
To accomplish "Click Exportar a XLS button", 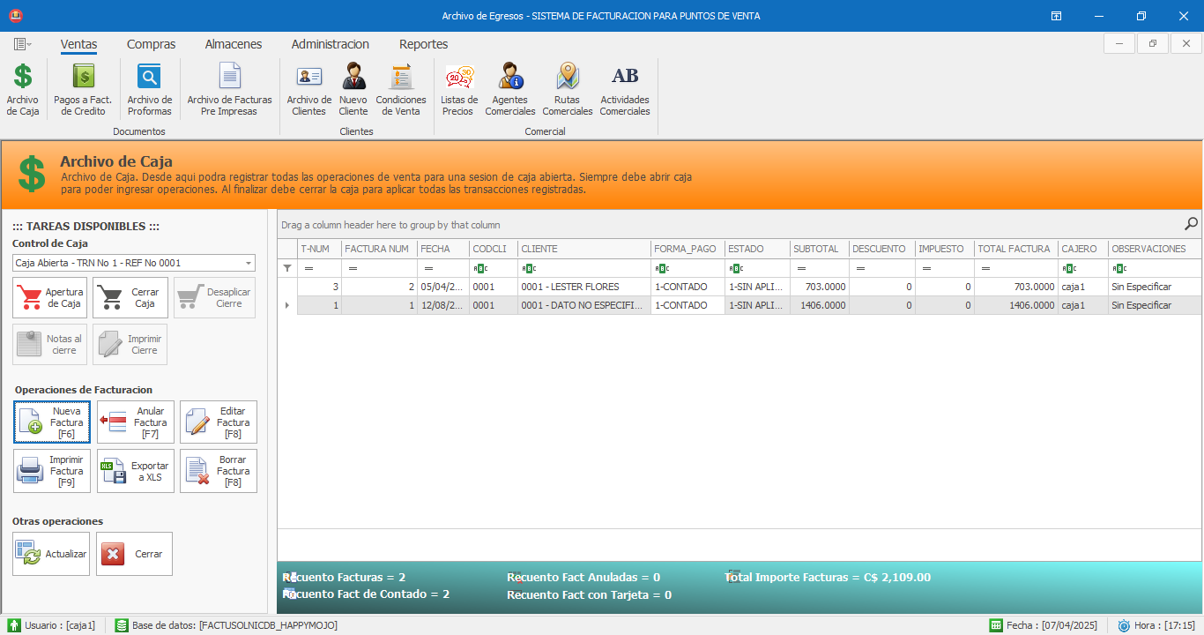I will pos(135,471).
